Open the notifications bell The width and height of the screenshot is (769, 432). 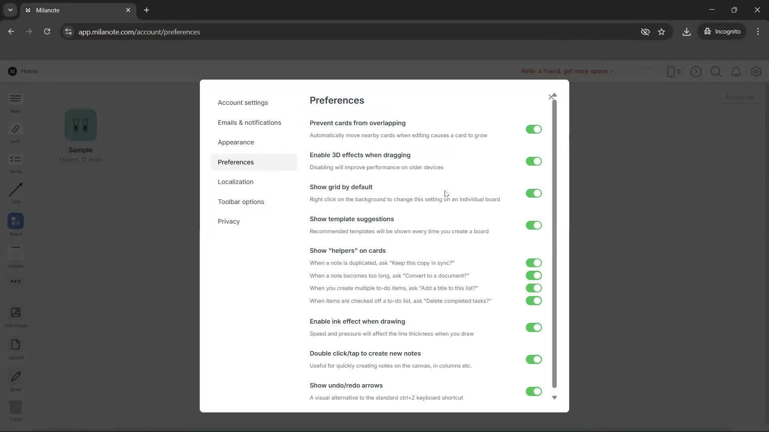pos(736,71)
